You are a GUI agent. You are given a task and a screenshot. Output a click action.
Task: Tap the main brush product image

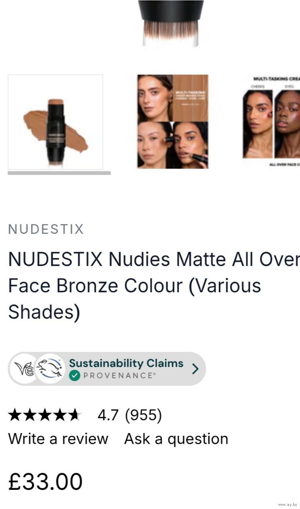pos(171,23)
